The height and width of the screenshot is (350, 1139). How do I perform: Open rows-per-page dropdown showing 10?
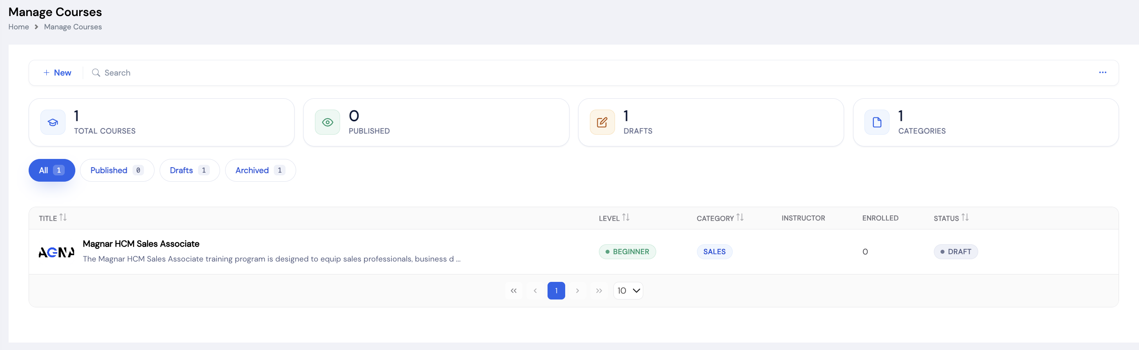tap(628, 291)
